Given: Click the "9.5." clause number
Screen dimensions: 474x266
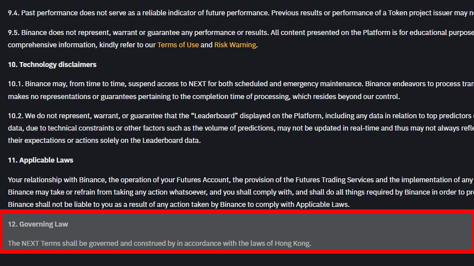Looking at the screenshot, I should click(x=14, y=33).
